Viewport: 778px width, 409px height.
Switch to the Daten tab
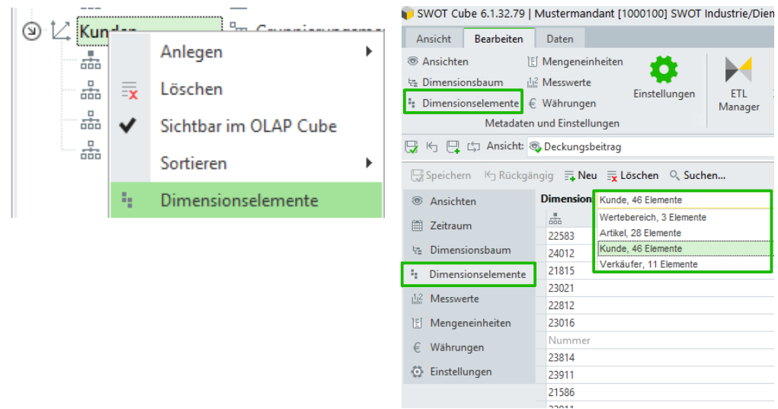(560, 39)
